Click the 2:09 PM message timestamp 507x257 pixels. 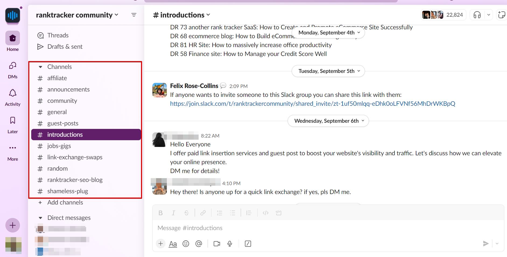238,86
